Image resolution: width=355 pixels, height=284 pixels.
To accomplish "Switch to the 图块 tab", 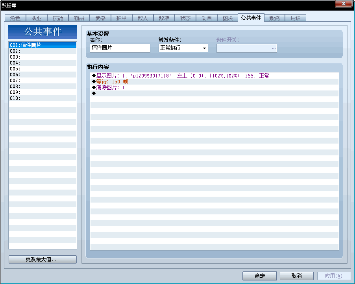I will (x=228, y=18).
